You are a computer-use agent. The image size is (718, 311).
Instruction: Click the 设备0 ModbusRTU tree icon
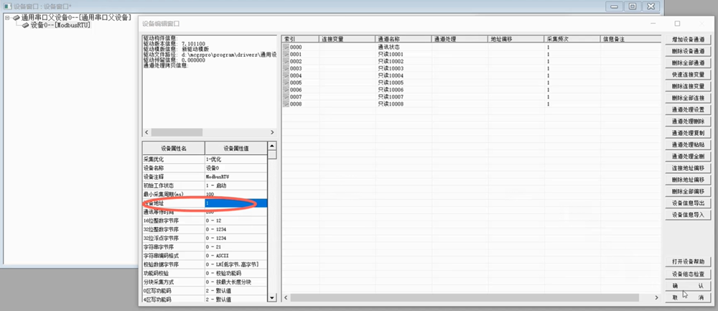pos(25,25)
